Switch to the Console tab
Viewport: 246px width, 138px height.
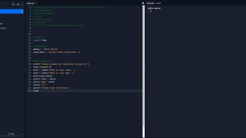pyautogui.click(x=150, y=3)
